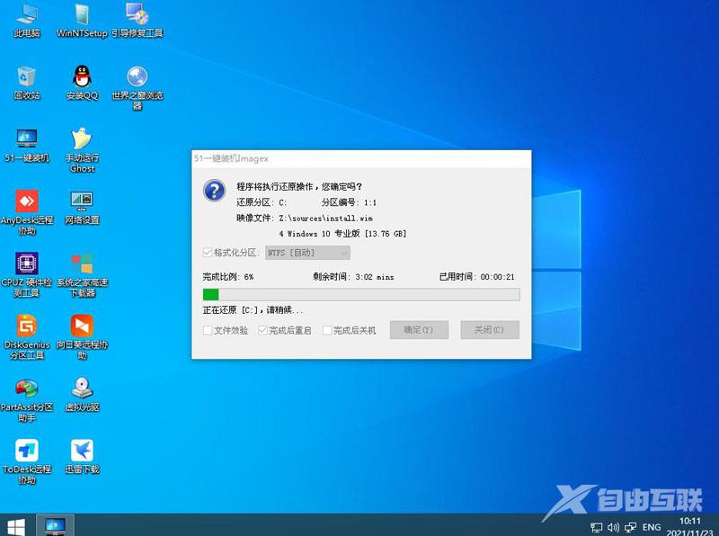This screenshot has width=719, height=536.
Task: Toggle the 格式化分区 checkbox
Action: (x=208, y=253)
